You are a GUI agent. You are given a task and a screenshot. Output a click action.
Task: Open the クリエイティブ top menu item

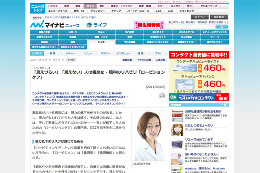point(209,6)
